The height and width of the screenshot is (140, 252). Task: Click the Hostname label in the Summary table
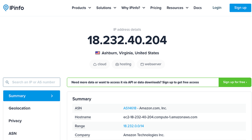click(x=83, y=117)
